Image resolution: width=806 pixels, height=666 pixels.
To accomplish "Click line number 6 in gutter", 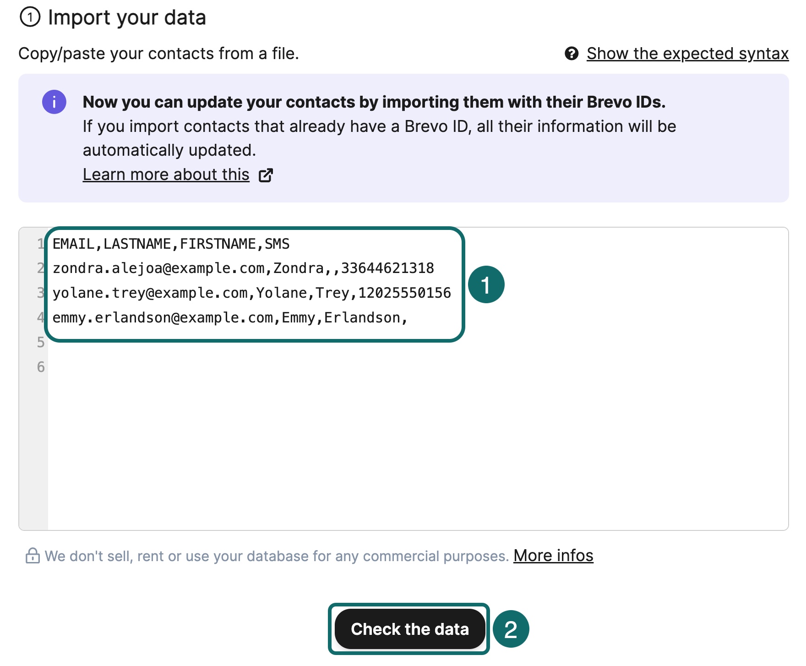I will (x=41, y=367).
